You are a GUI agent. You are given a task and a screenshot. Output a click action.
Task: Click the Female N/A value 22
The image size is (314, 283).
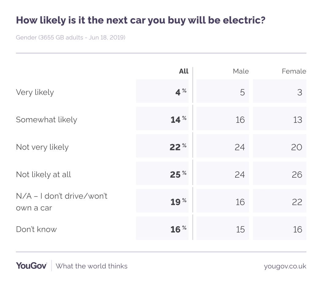coord(280,202)
